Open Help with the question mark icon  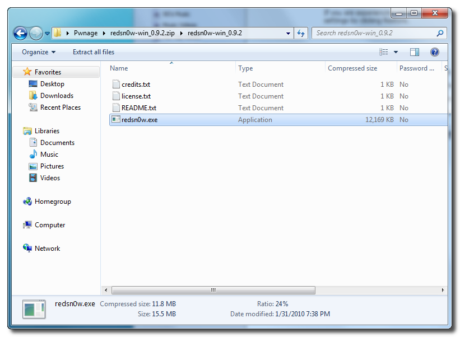click(x=434, y=52)
